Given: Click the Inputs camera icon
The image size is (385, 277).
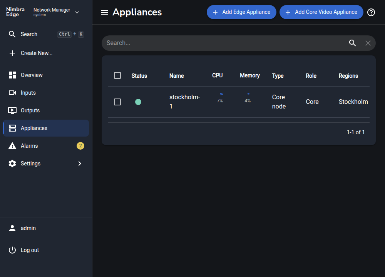Looking at the screenshot, I should coord(12,93).
